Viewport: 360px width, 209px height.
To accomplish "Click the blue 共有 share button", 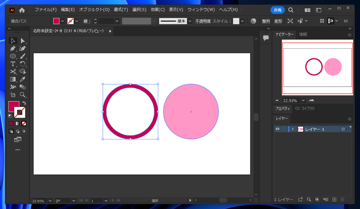I will pos(278,9).
